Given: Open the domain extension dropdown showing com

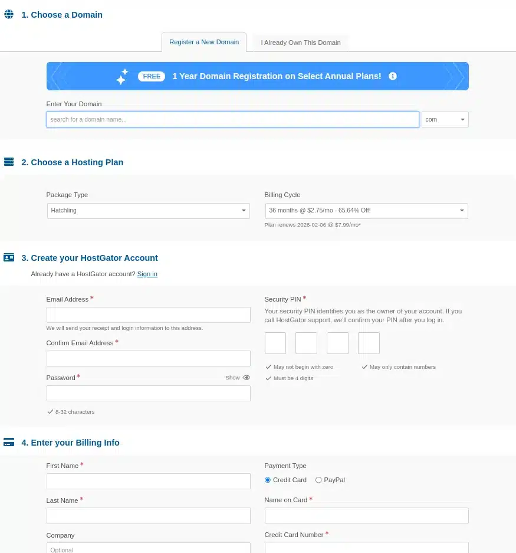Looking at the screenshot, I should click(x=445, y=120).
